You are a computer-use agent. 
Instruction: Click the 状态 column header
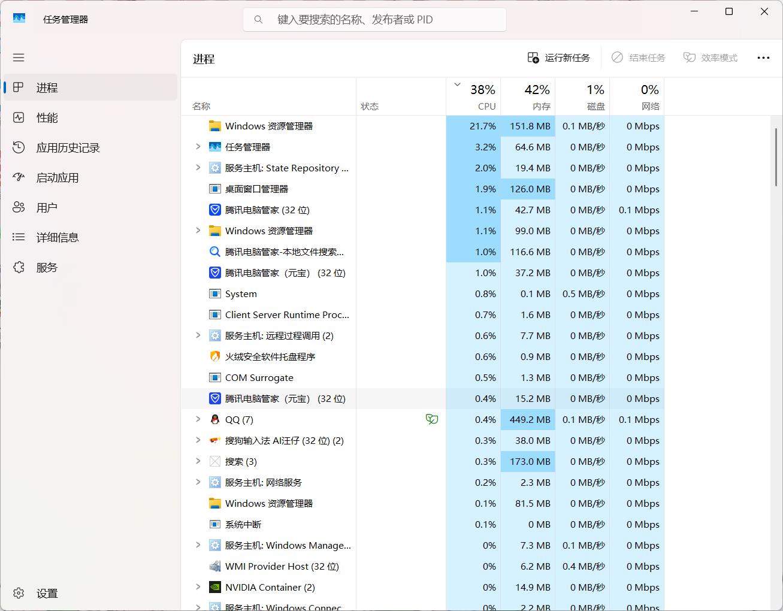tap(401, 96)
